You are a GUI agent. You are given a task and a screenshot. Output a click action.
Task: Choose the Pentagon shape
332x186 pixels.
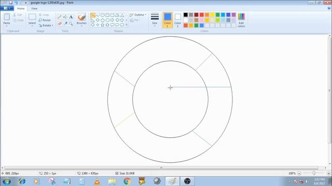click(103, 20)
